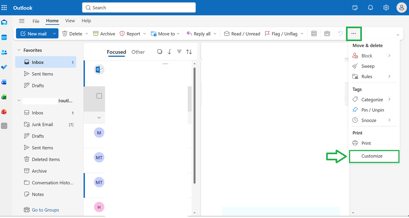Open More apps grid in left rail

click(x=4, y=126)
